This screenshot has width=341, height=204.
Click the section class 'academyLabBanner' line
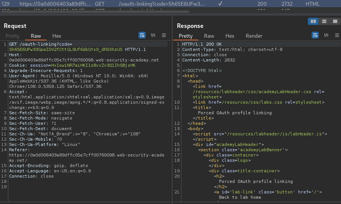pos(243,150)
